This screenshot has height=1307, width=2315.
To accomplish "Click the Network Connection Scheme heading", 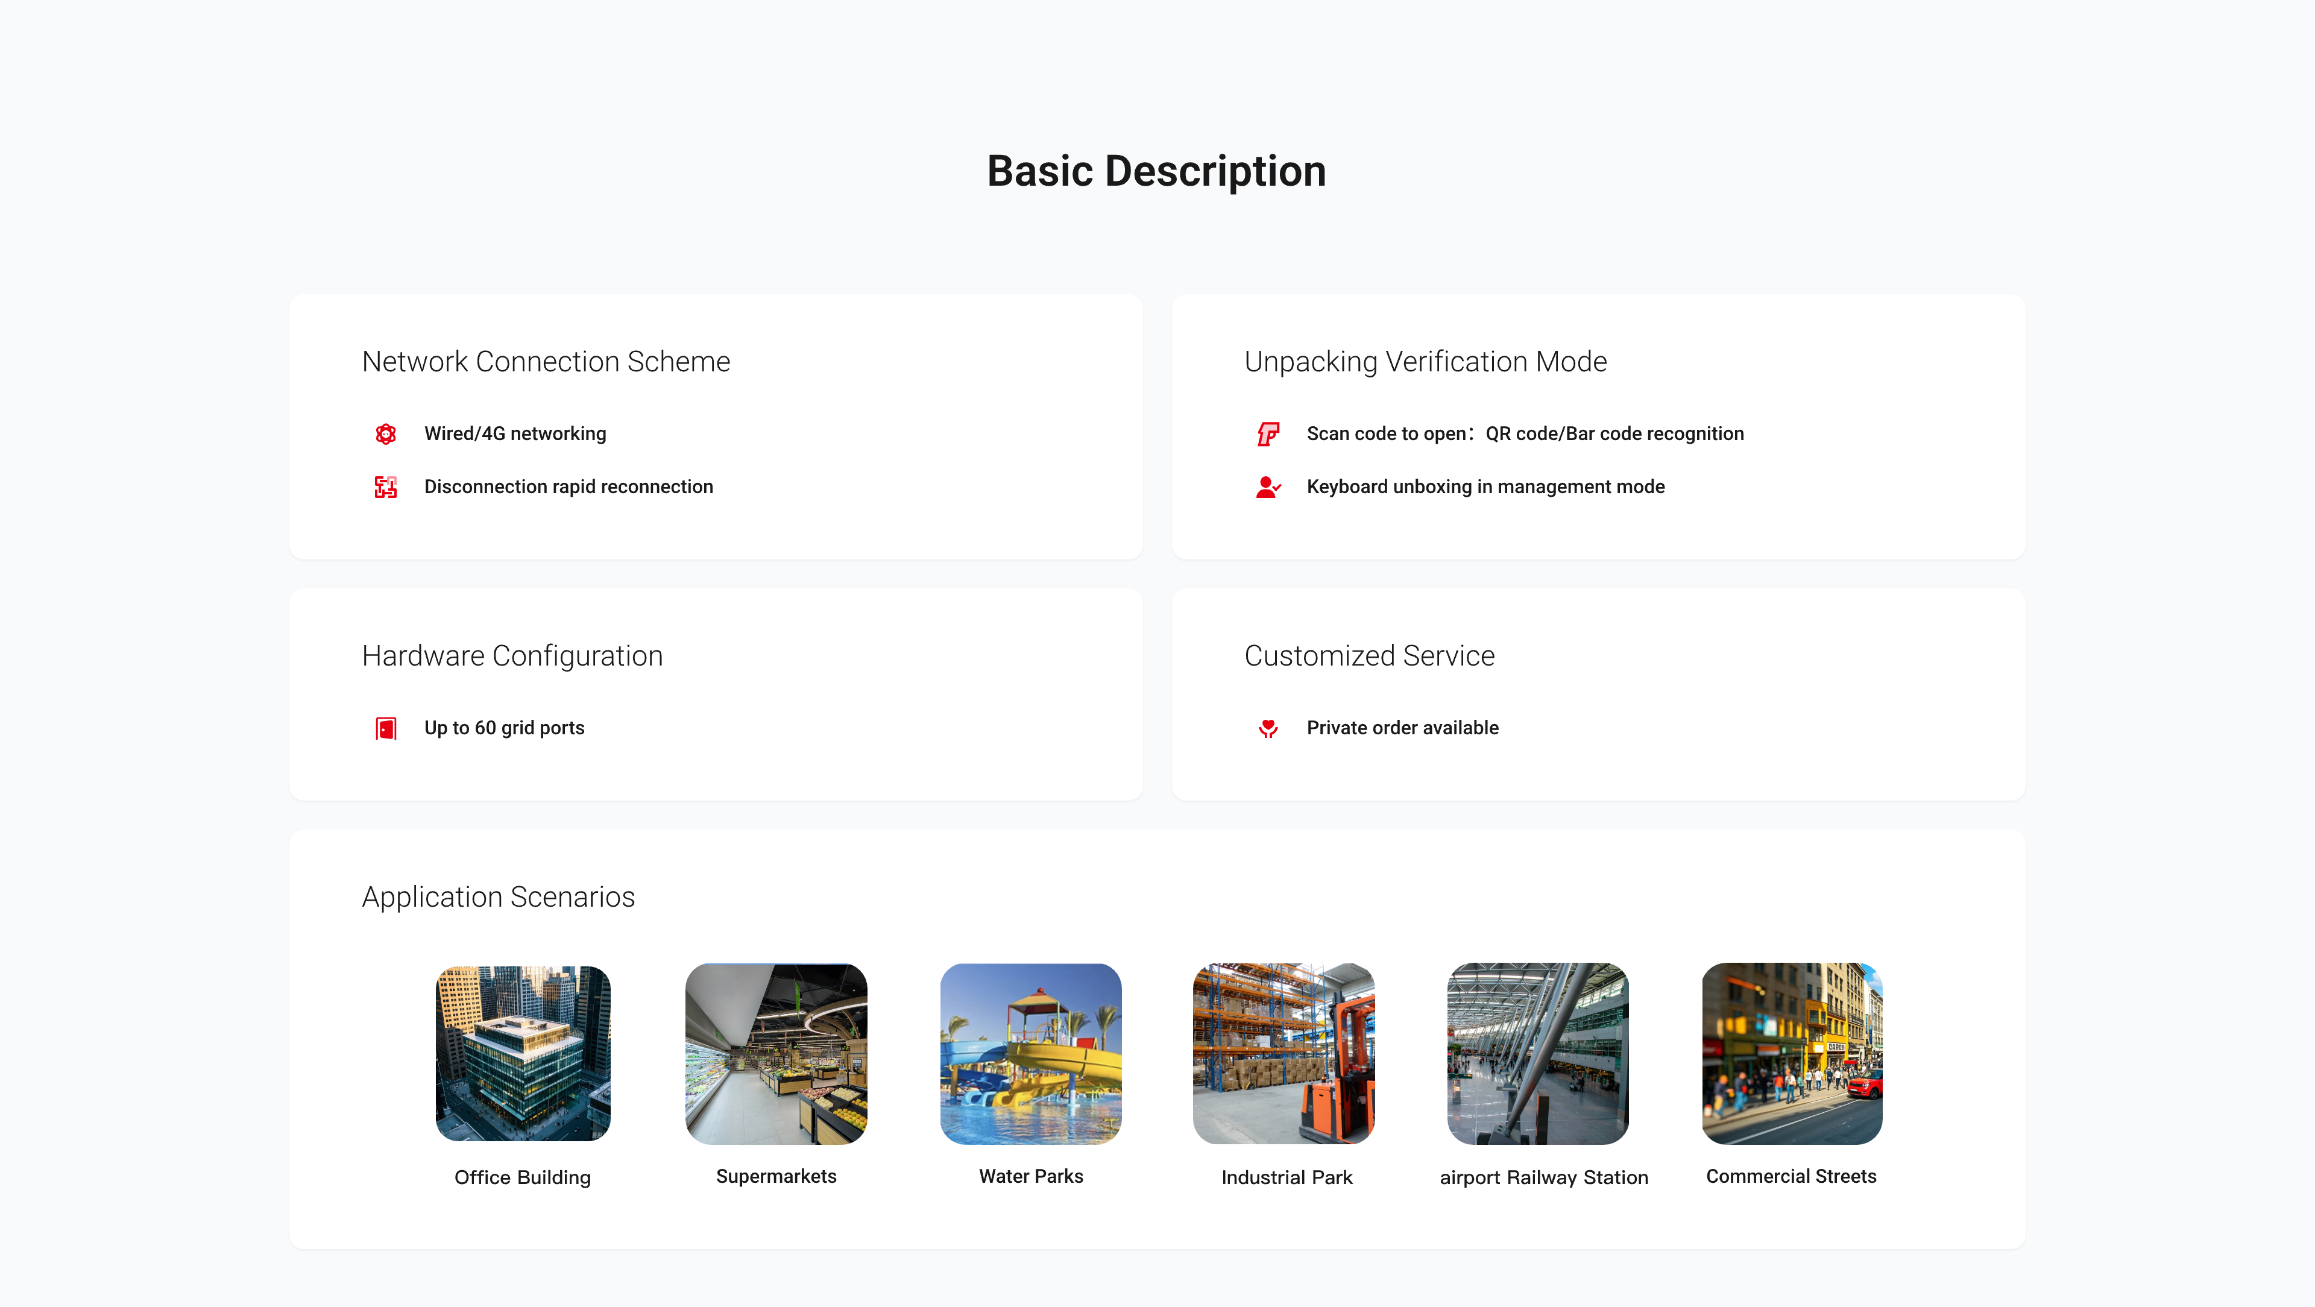I will pyautogui.click(x=546, y=361).
